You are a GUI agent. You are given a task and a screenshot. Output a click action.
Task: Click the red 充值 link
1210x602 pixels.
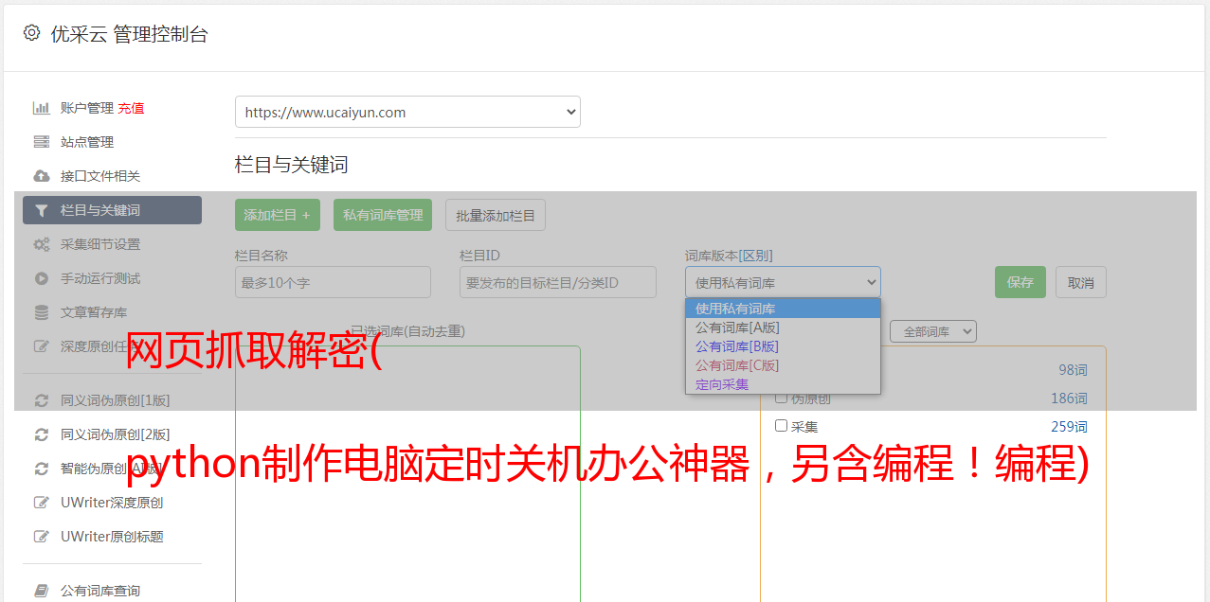131,108
